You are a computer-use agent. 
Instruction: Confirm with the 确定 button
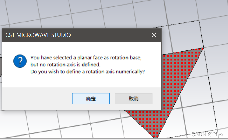pyautogui.click(x=91, y=99)
